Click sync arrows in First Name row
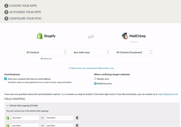Screen dimensions: 181x127 coord(42,118)
